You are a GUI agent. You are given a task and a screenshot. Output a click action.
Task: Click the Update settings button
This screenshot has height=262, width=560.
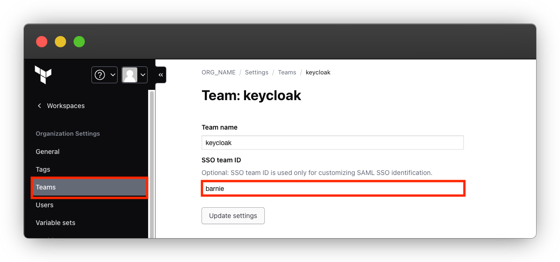coord(233,216)
